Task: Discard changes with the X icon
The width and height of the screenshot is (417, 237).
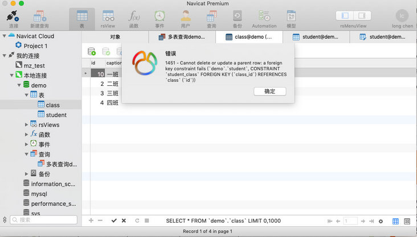Action: [124, 221]
